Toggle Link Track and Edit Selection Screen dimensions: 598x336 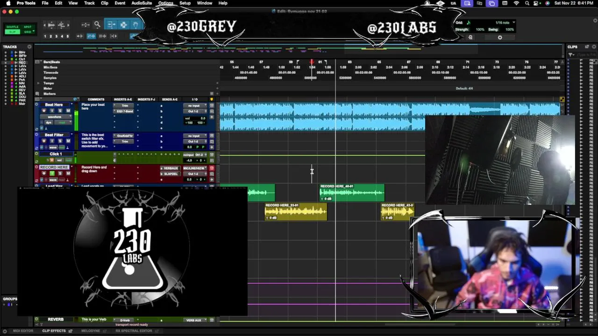(x=102, y=36)
